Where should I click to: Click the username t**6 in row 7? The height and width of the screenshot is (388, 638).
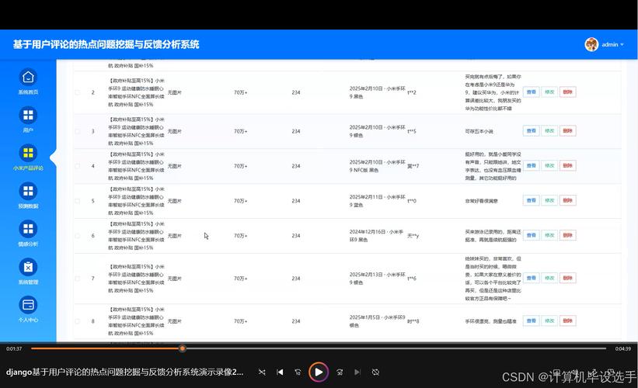coord(412,279)
